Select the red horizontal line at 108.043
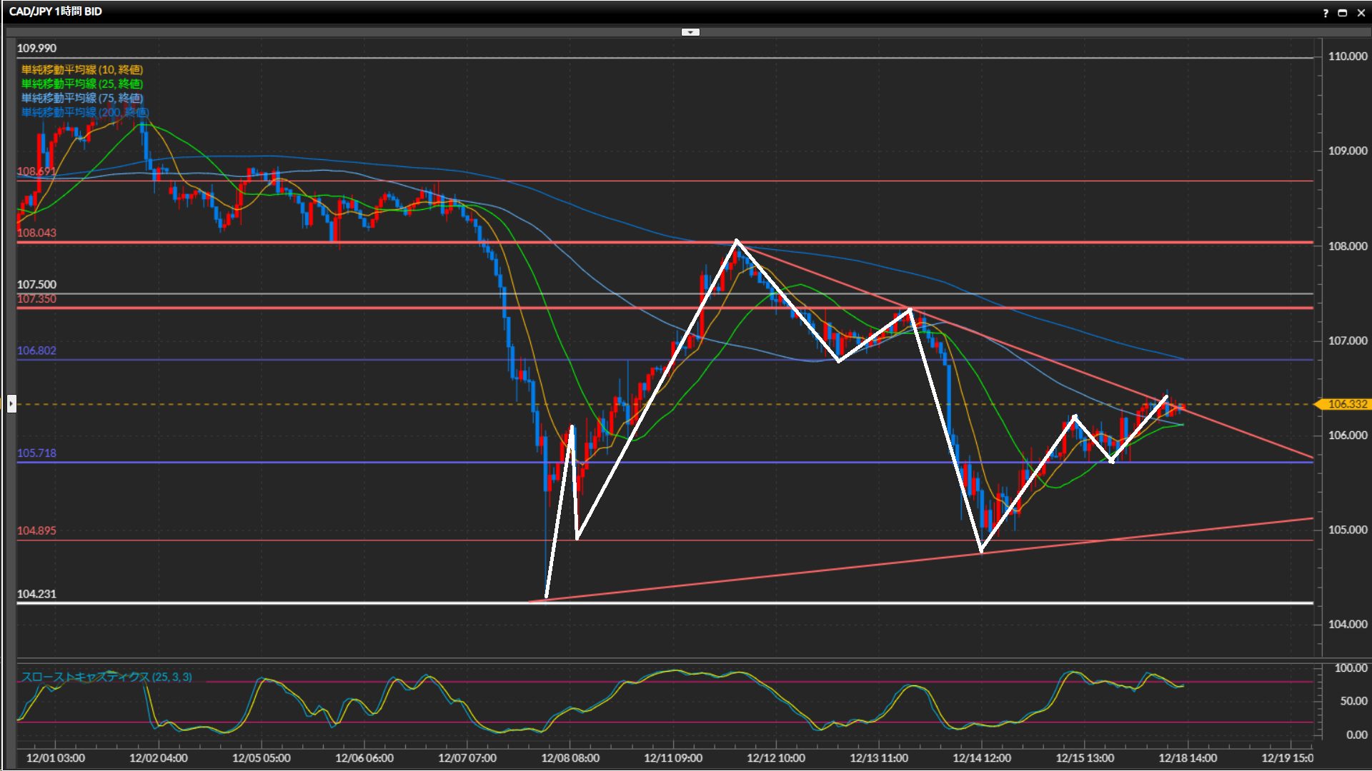 (286, 243)
